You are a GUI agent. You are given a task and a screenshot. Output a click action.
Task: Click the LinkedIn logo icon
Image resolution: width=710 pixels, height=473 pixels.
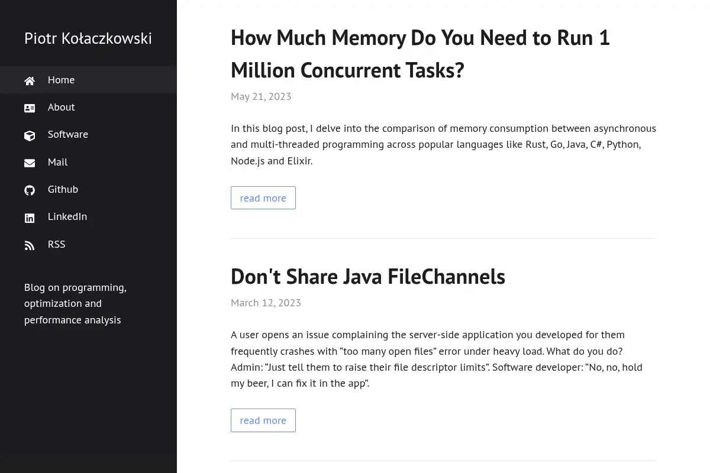(x=30, y=218)
